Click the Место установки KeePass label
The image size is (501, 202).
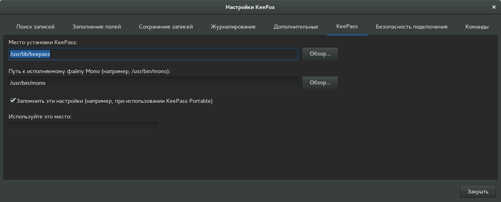(43, 42)
